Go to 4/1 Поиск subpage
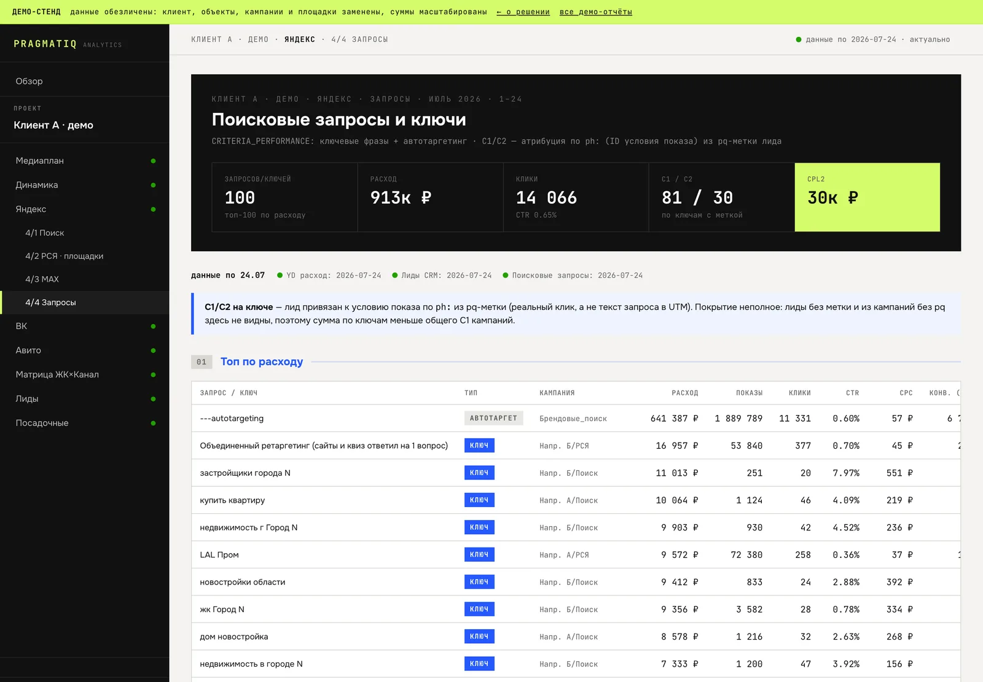 click(85, 233)
